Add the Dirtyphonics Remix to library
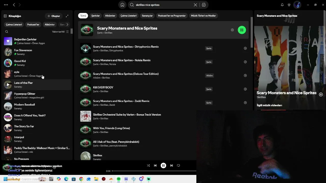This screenshot has width=326, height=183. 245,48
